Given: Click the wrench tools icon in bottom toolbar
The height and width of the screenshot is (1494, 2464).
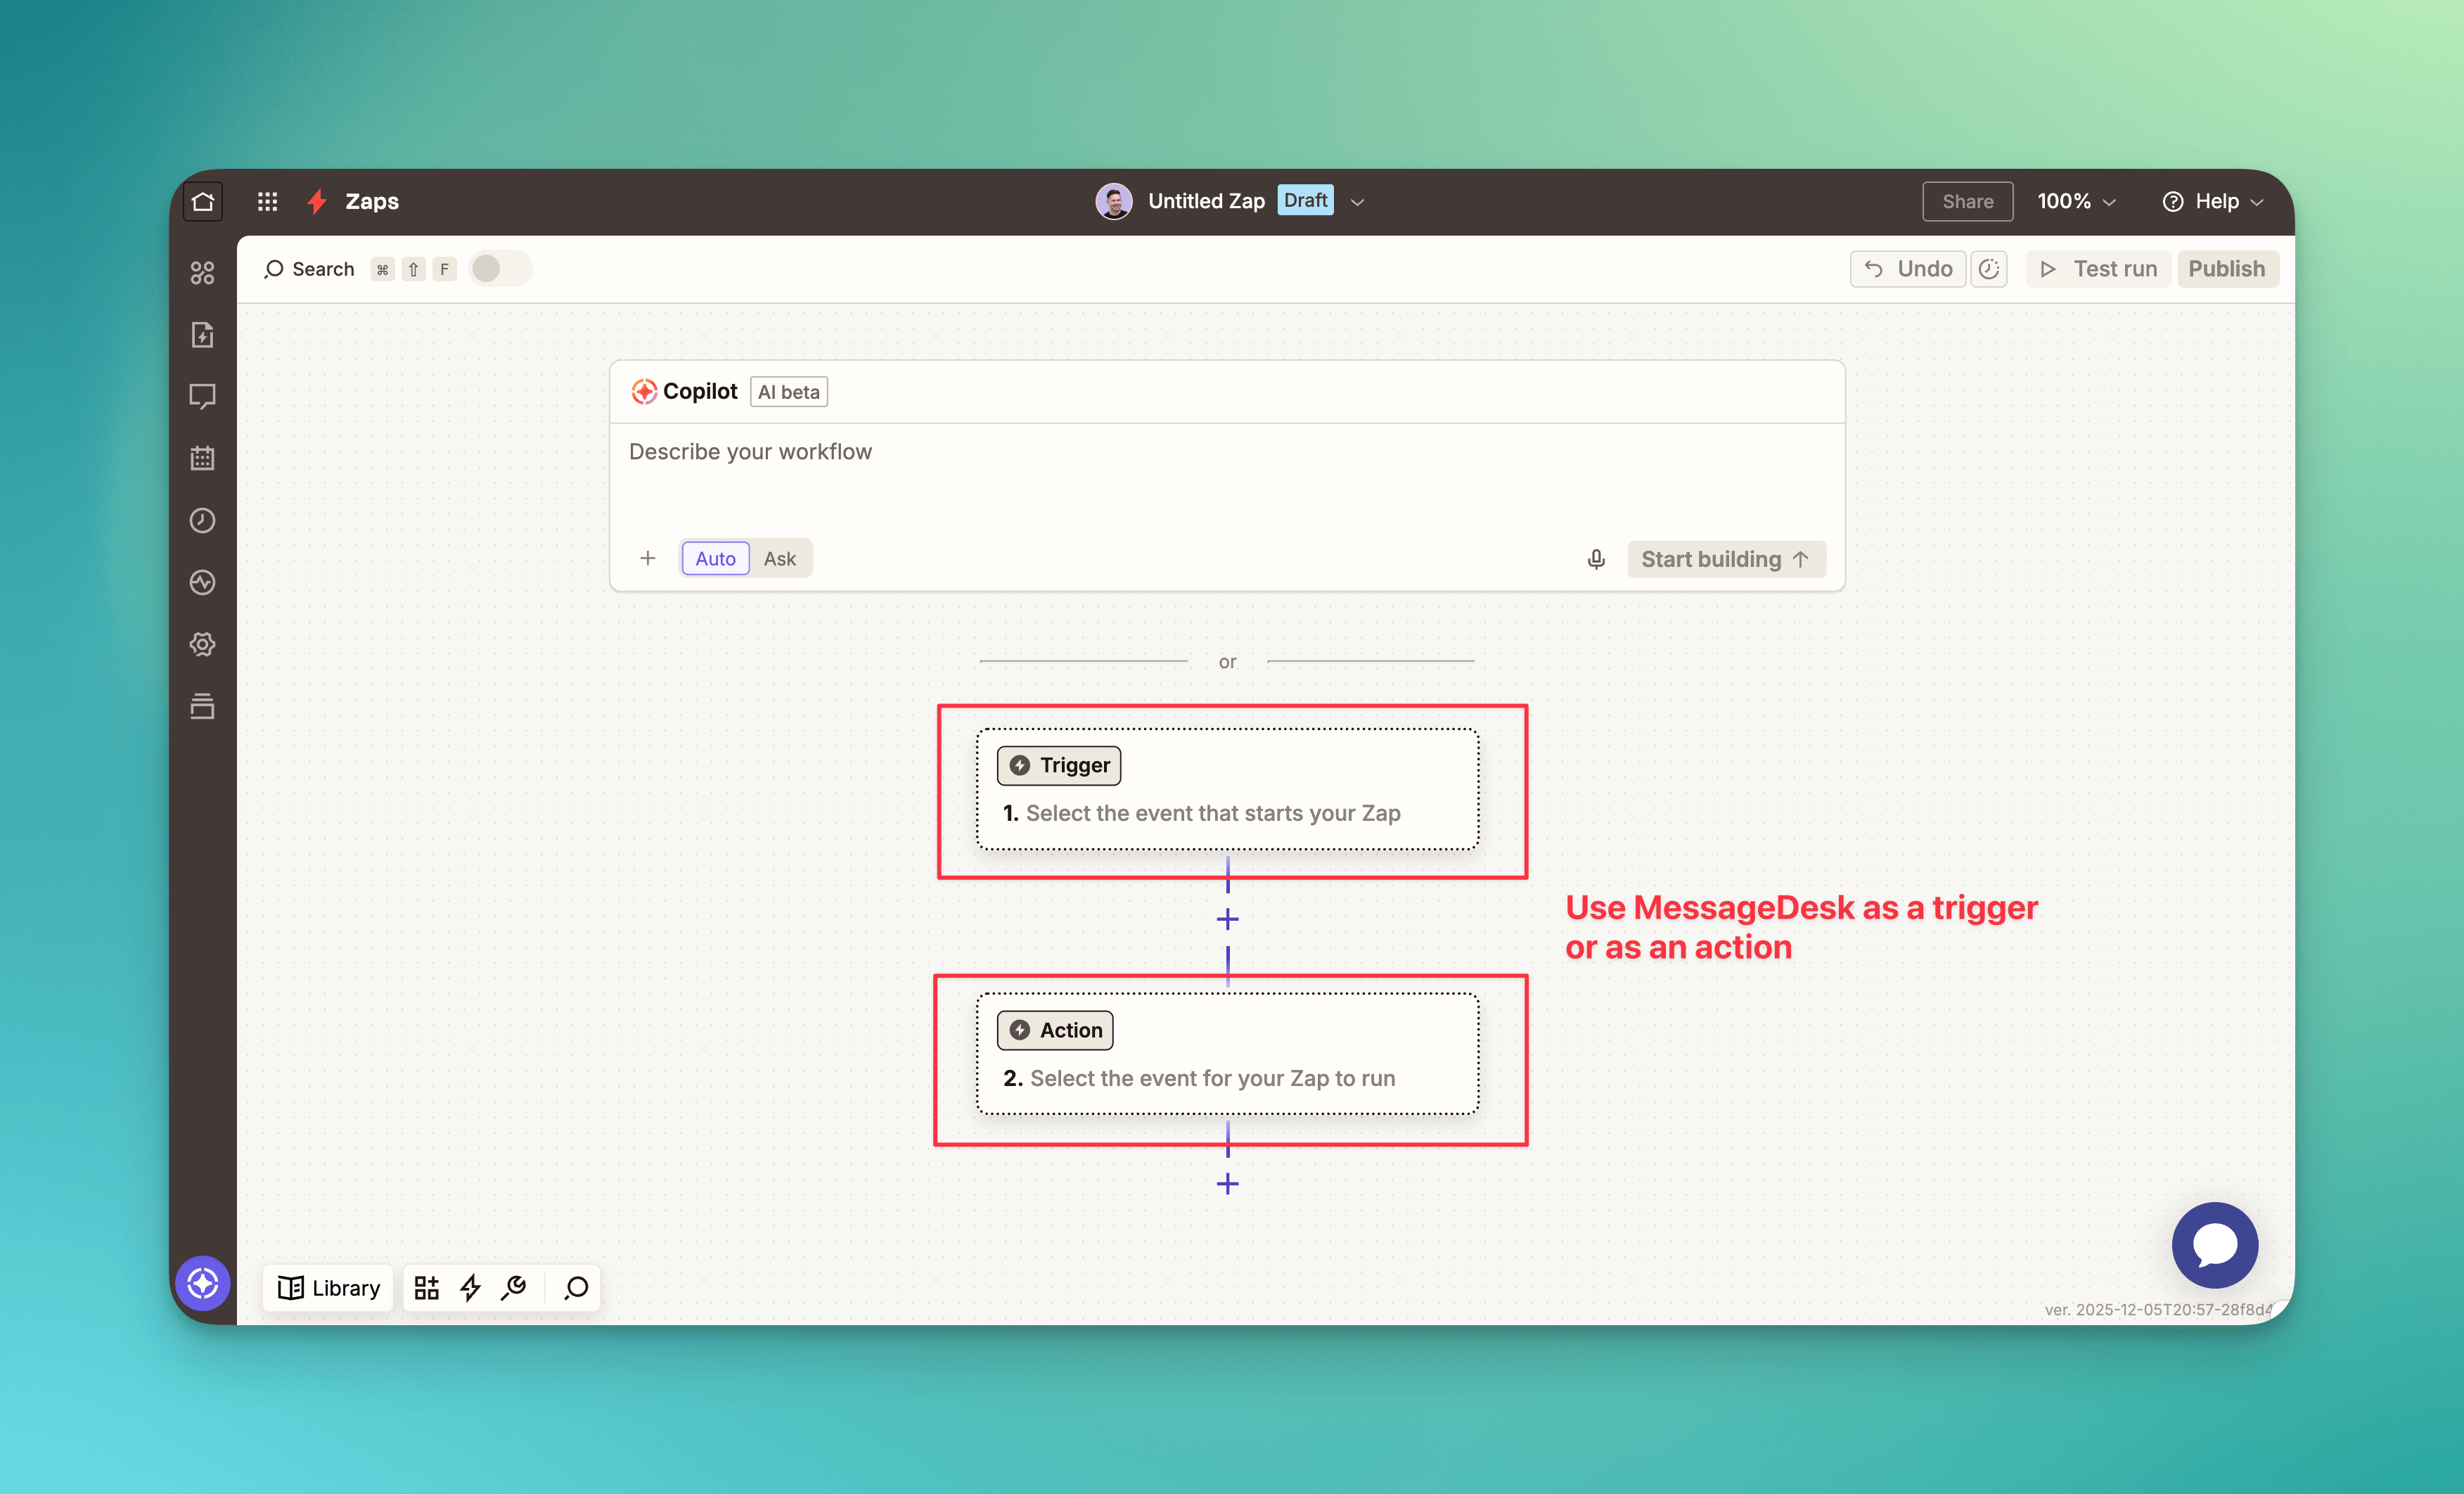Looking at the screenshot, I should click(514, 1287).
